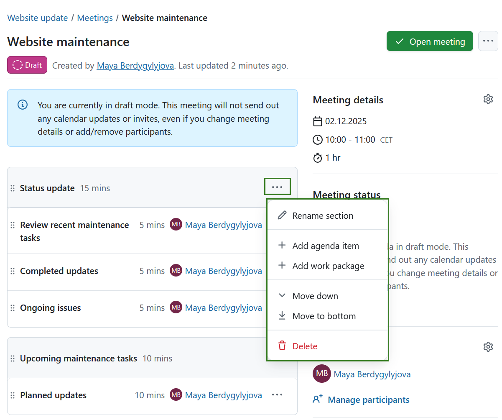Click the green Open meeting button
The image size is (502, 420).
[429, 41]
